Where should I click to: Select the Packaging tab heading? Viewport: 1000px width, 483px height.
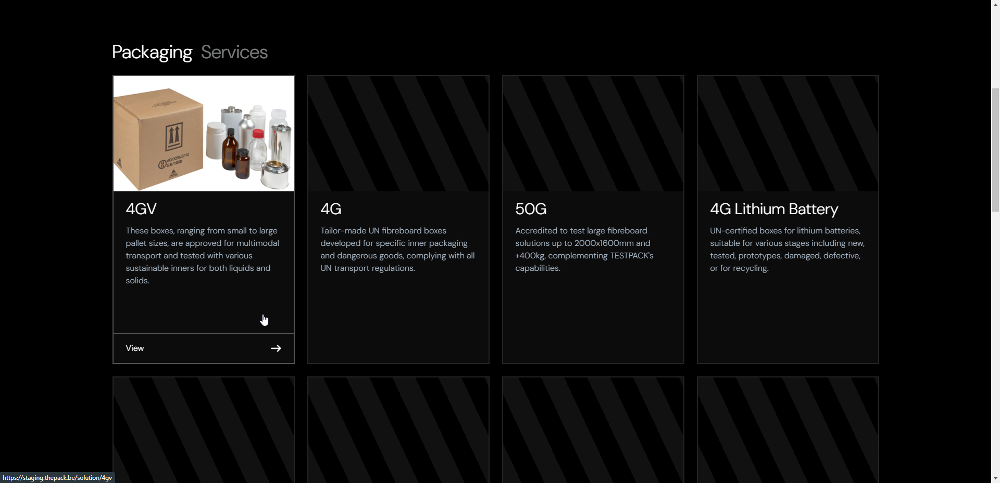[152, 52]
